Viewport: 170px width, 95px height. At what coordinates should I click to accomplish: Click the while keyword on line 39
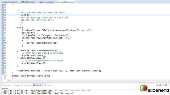(25, 38)
